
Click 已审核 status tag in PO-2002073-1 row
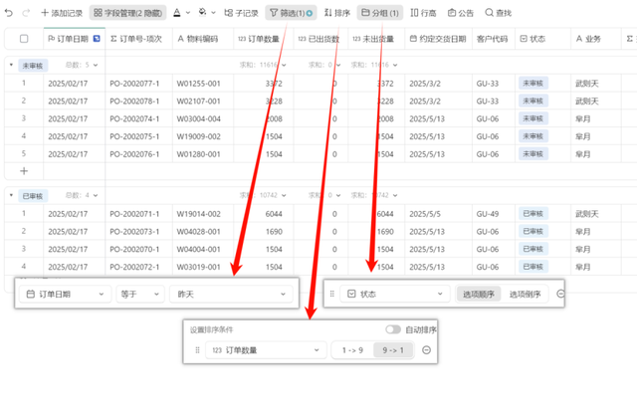[x=533, y=232]
